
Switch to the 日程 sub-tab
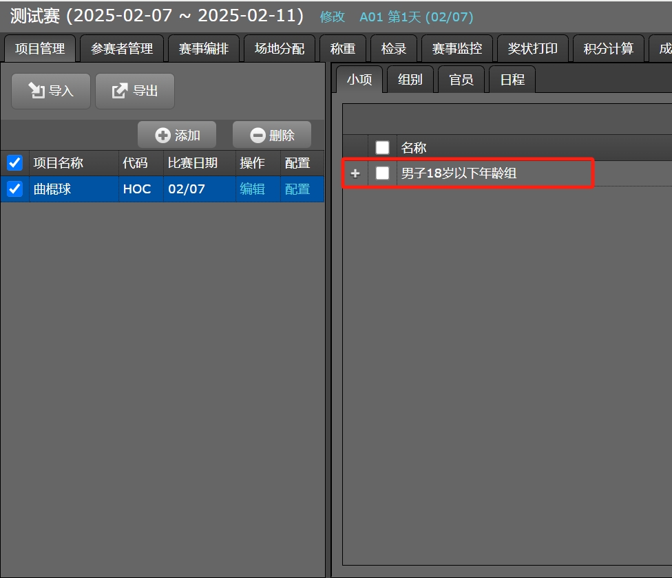point(512,80)
